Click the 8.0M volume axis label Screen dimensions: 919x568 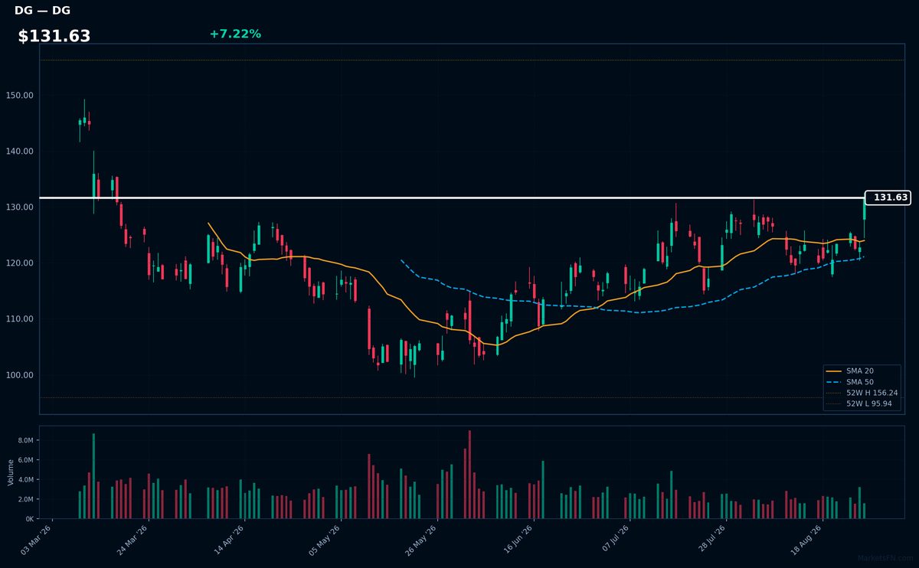point(25,441)
